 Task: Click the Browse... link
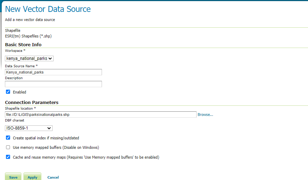(x=205, y=115)
